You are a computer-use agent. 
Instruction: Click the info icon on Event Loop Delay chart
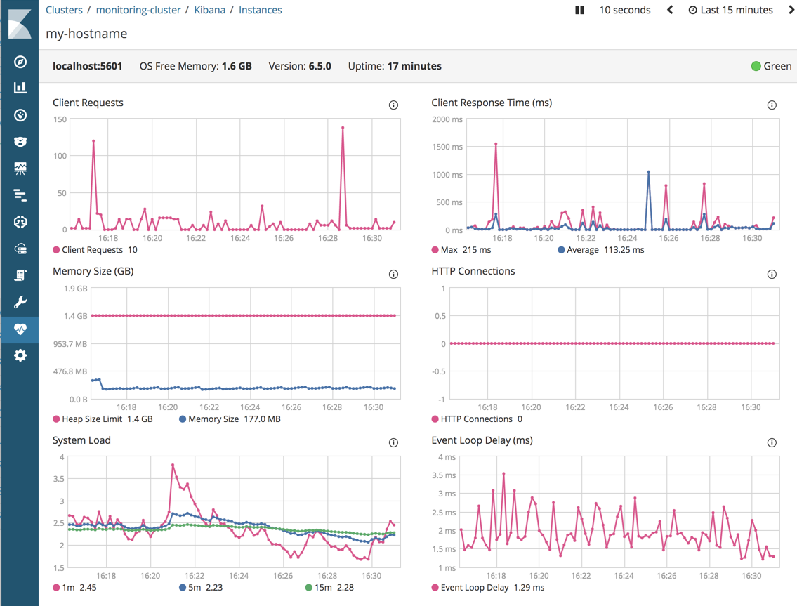(x=772, y=442)
